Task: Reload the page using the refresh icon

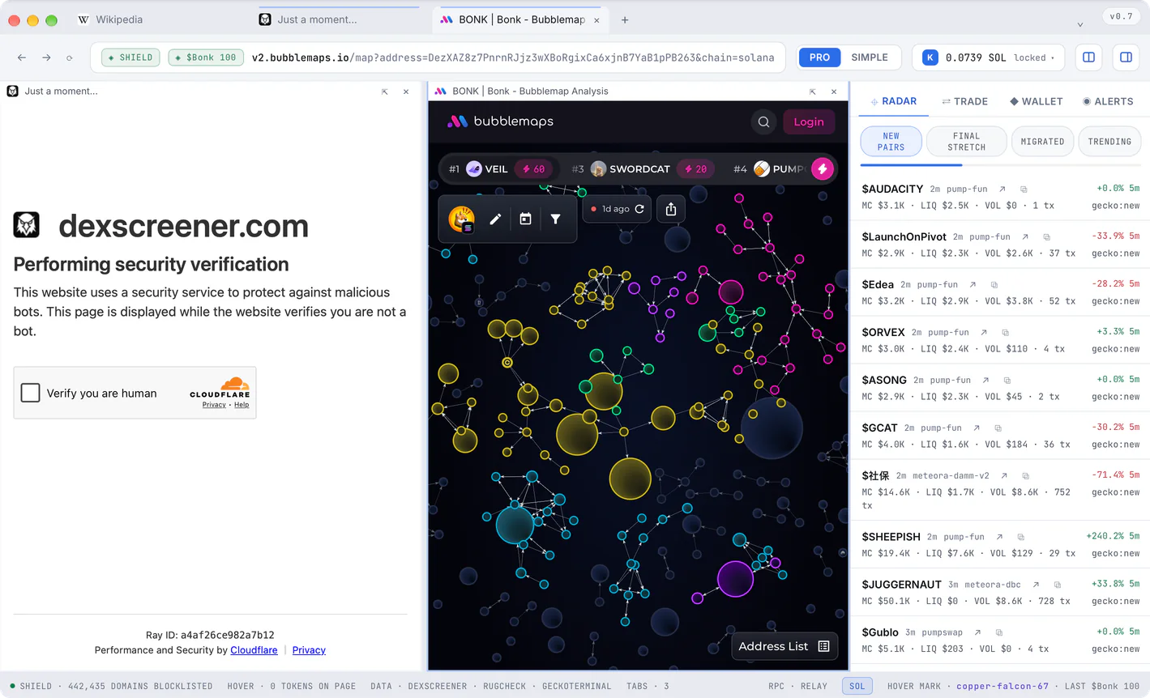Action: [x=70, y=57]
